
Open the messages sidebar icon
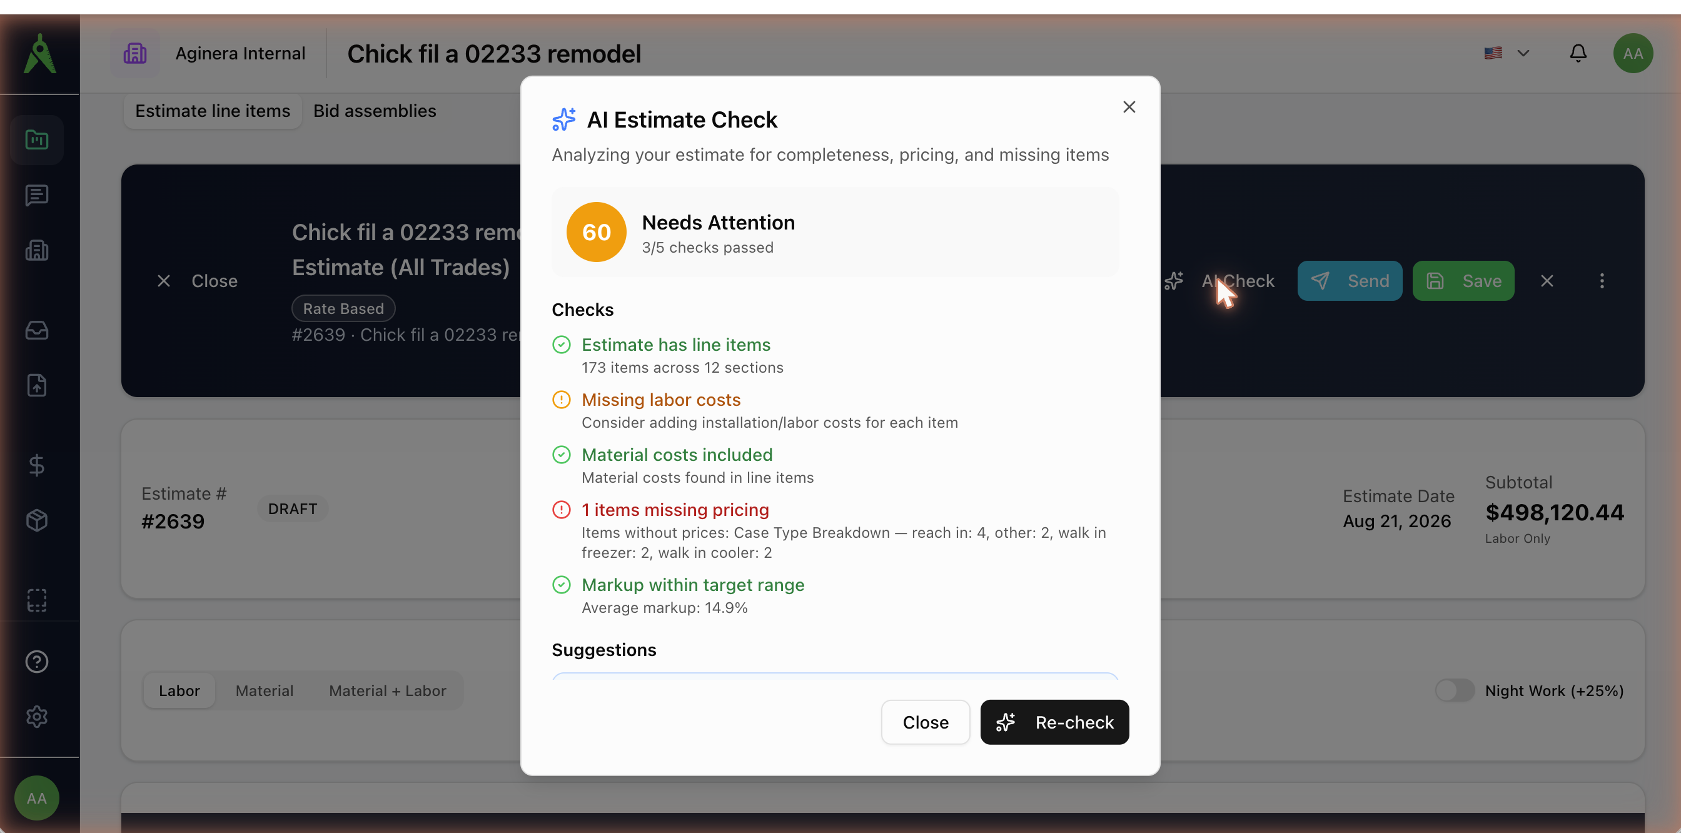pos(36,195)
